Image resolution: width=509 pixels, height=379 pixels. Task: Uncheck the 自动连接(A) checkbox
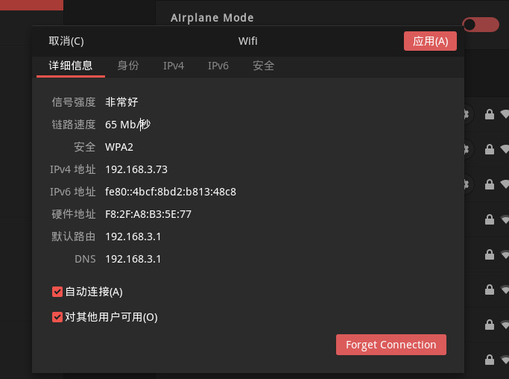point(57,292)
